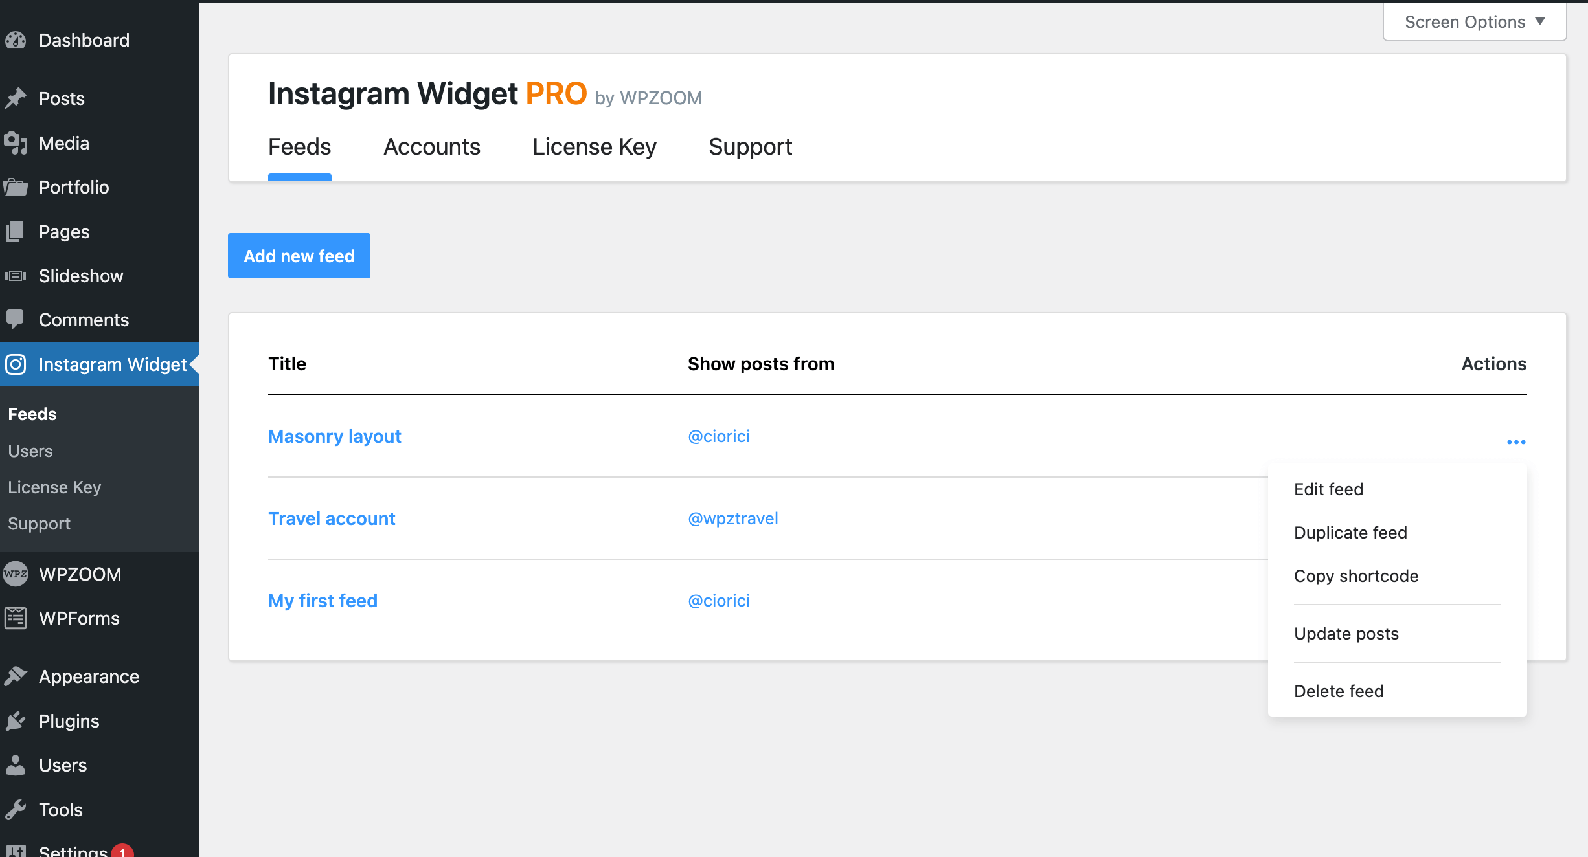
Task: Click the WPZOOM logo icon
Action: [x=16, y=574]
